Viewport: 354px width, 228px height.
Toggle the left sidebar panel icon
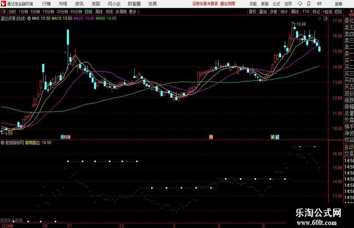tap(3, 12)
